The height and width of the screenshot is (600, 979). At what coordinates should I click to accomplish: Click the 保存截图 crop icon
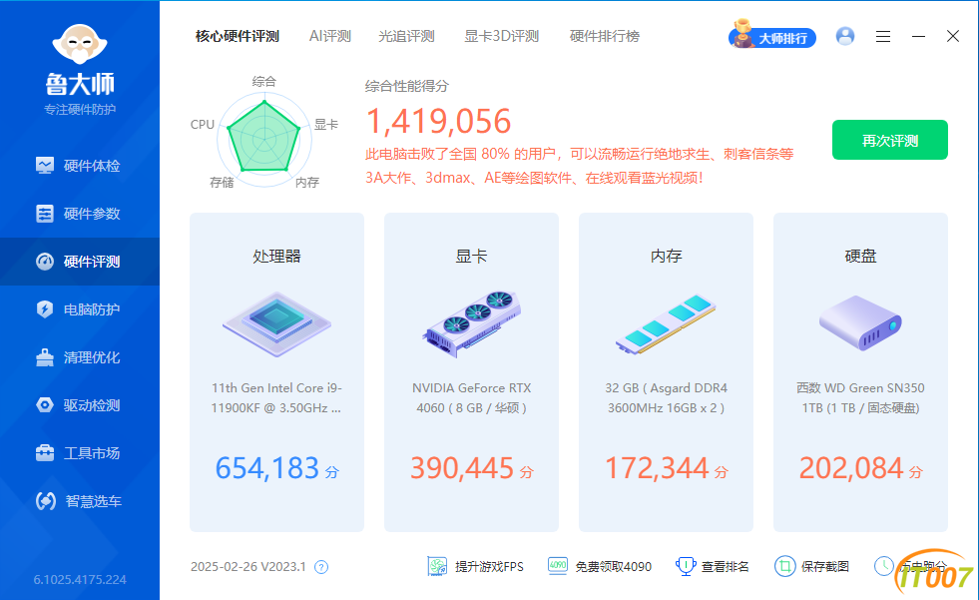click(x=784, y=566)
